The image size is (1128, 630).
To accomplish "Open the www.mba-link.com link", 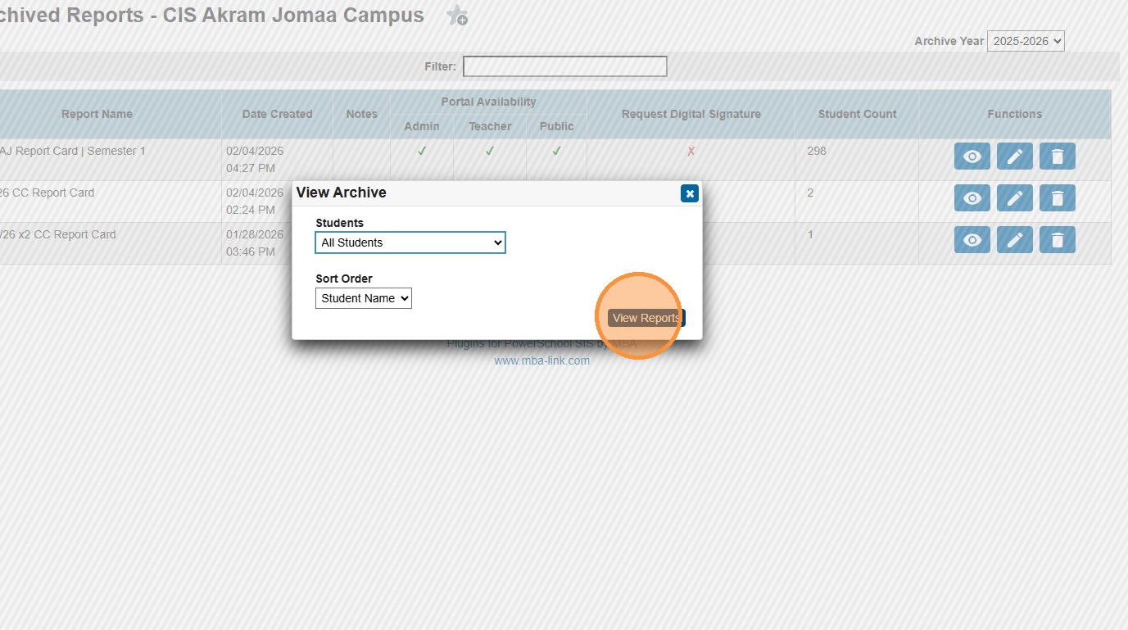I will pos(541,360).
